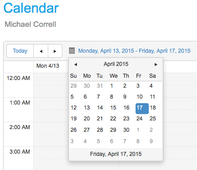Select grayed May 9 date

tap(151, 141)
